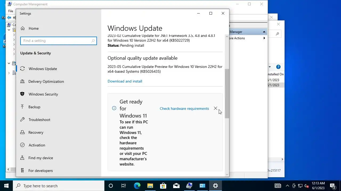This screenshot has height=191, width=341.
Task: Open Windows Security page
Action: (x=43, y=94)
